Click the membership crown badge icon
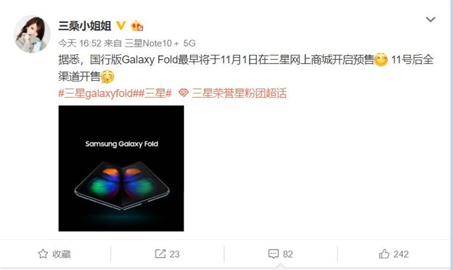The image size is (453, 270). (x=137, y=26)
